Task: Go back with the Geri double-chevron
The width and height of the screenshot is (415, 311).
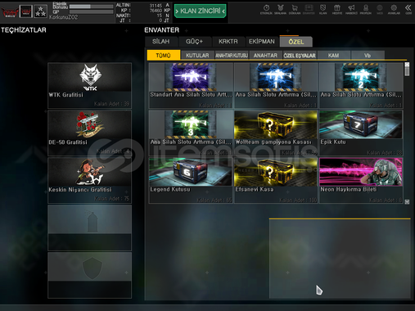Action: [x=408, y=9]
